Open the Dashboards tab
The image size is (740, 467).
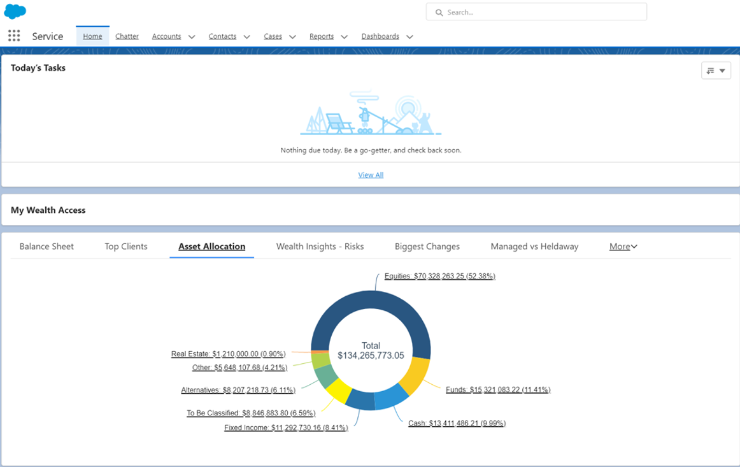click(x=380, y=36)
